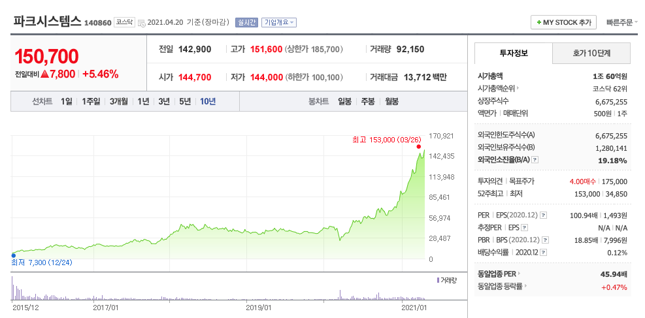Click the 외국인보유주식수 value 1,280,141

pyautogui.click(x=611, y=148)
